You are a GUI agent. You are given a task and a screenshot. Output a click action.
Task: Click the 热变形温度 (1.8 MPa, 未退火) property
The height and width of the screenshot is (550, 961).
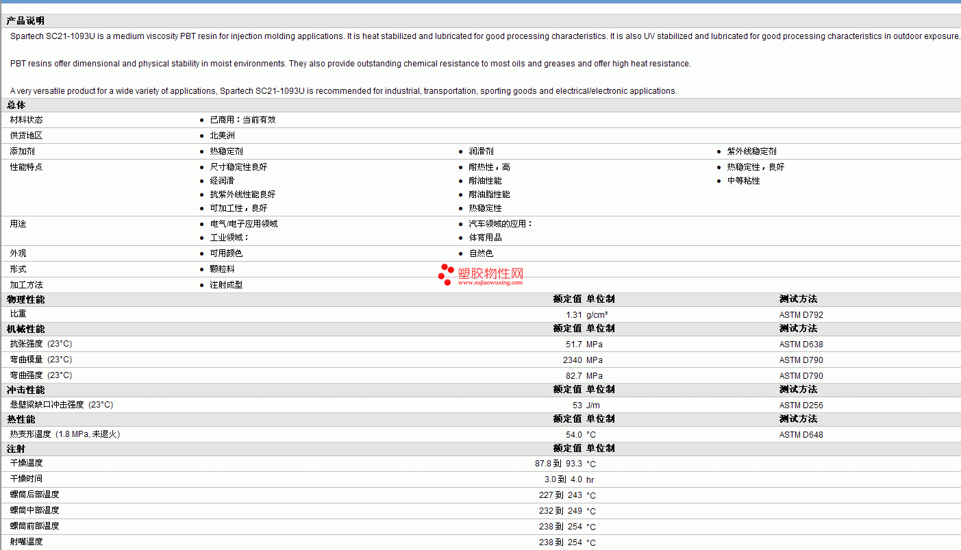point(65,434)
